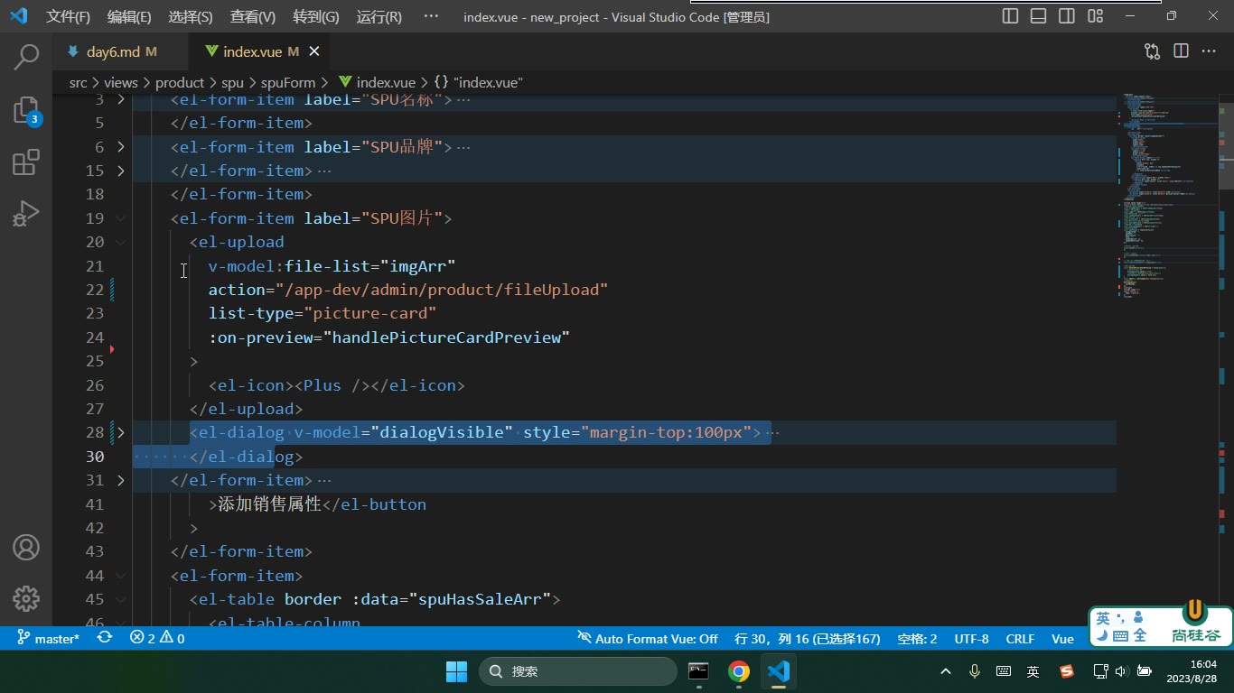
Task: Click the master* branch in status bar
Action: coord(49,638)
